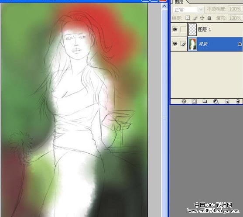The height and width of the screenshot is (217, 243).
Task: Add a layer mask icon
Action: (x=194, y=101)
